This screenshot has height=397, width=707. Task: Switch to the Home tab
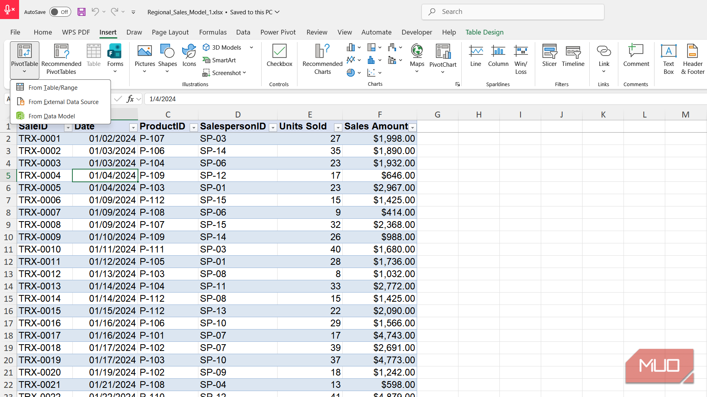[43, 32]
